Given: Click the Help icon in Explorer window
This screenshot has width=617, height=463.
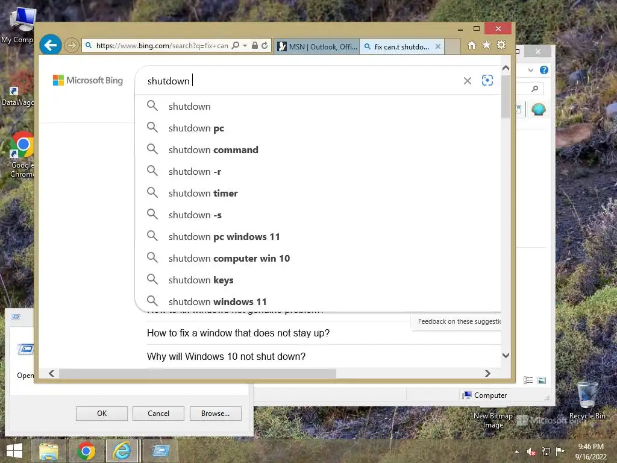Looking at the screenshot, I should [544, 70].
